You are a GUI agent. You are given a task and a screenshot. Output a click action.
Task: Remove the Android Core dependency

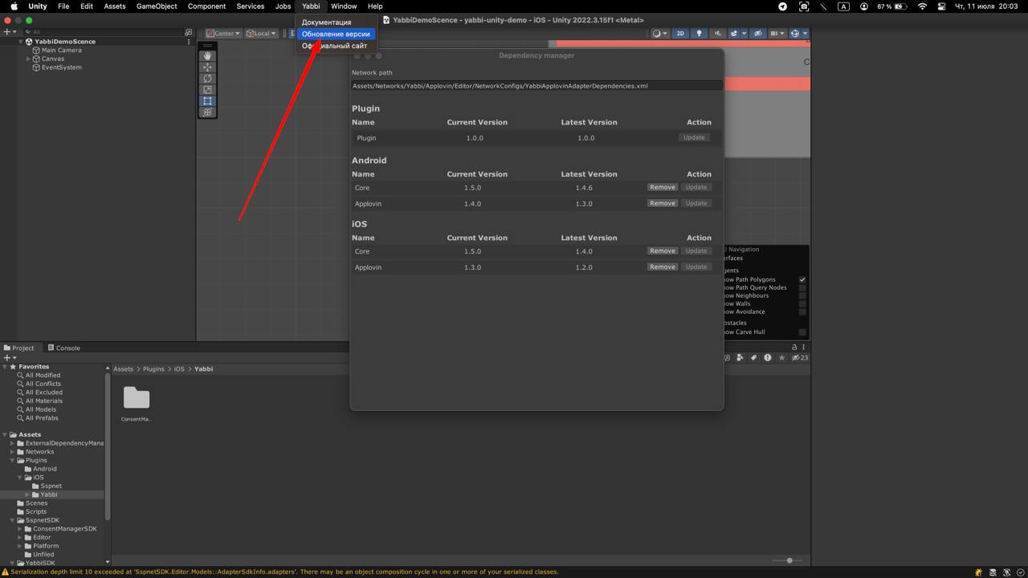coord(663,187)
